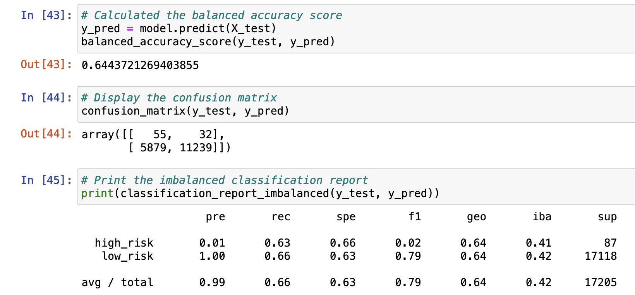This screenshot has width=635, height=295.
Task: Click the 'geo' column header
Action: [x=477, y=217]
